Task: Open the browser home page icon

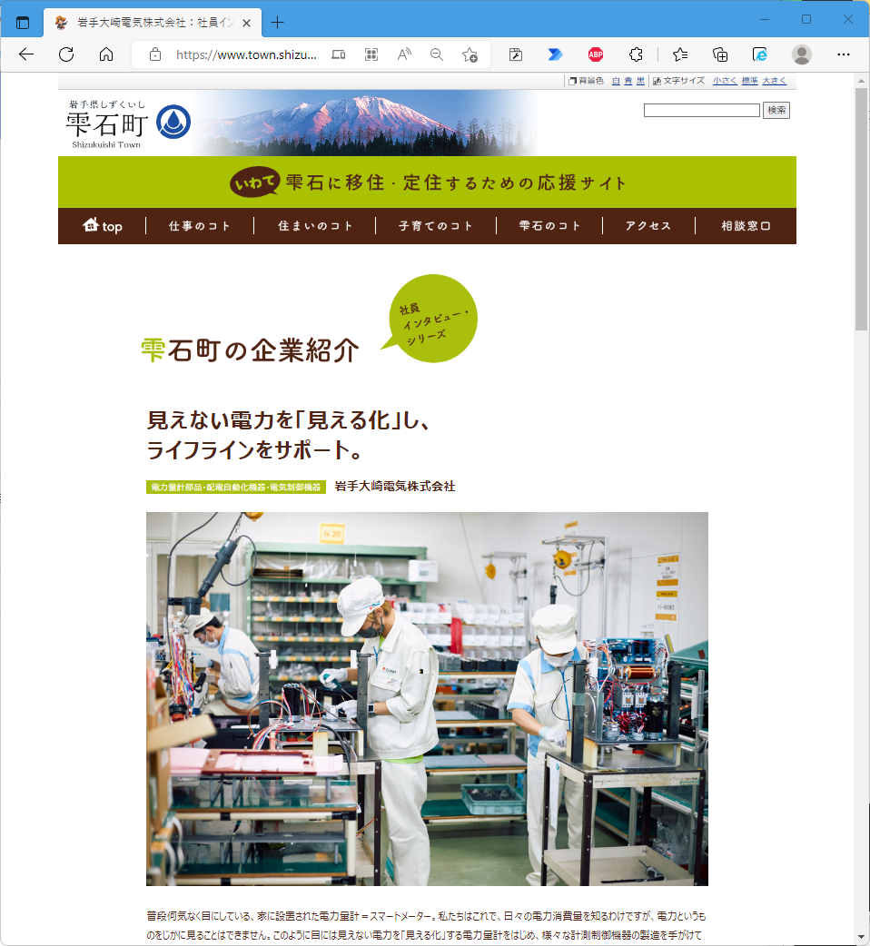Action: (x=106, y=54)
